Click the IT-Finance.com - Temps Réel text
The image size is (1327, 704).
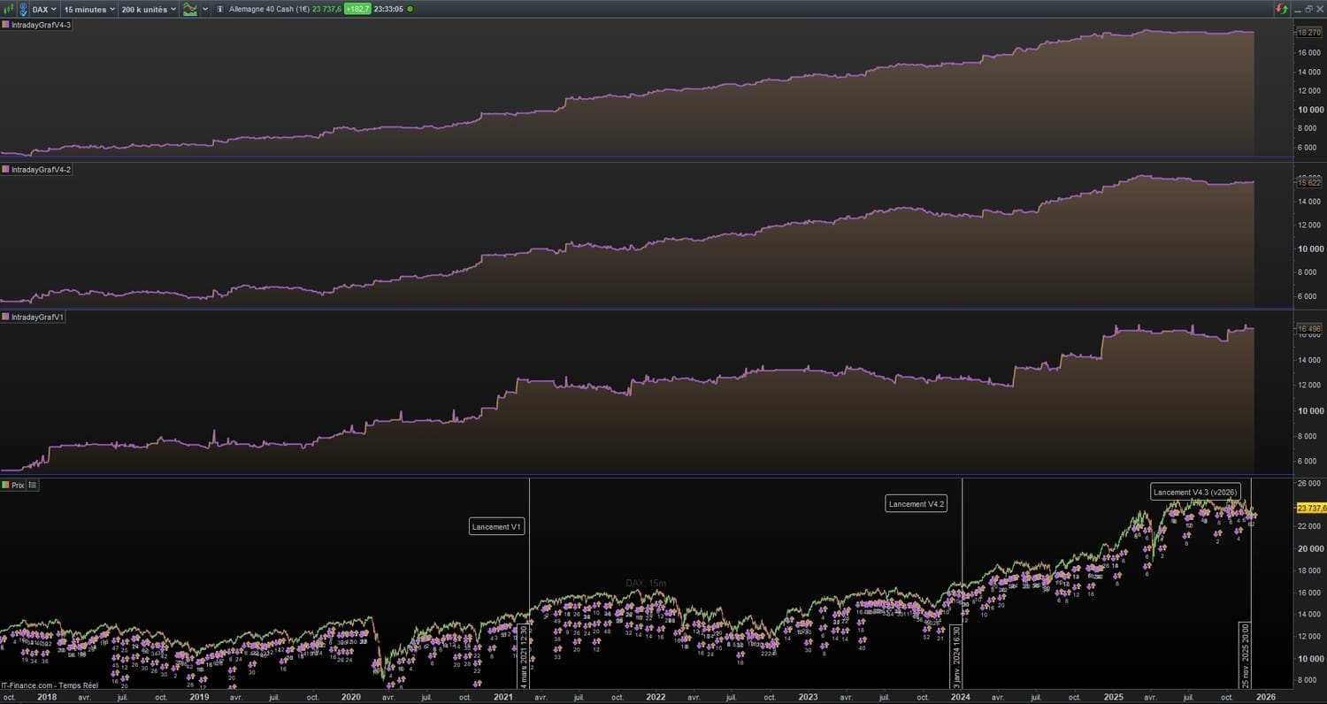[50, 685]
